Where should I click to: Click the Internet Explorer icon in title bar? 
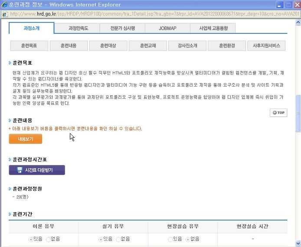point(4,4)
